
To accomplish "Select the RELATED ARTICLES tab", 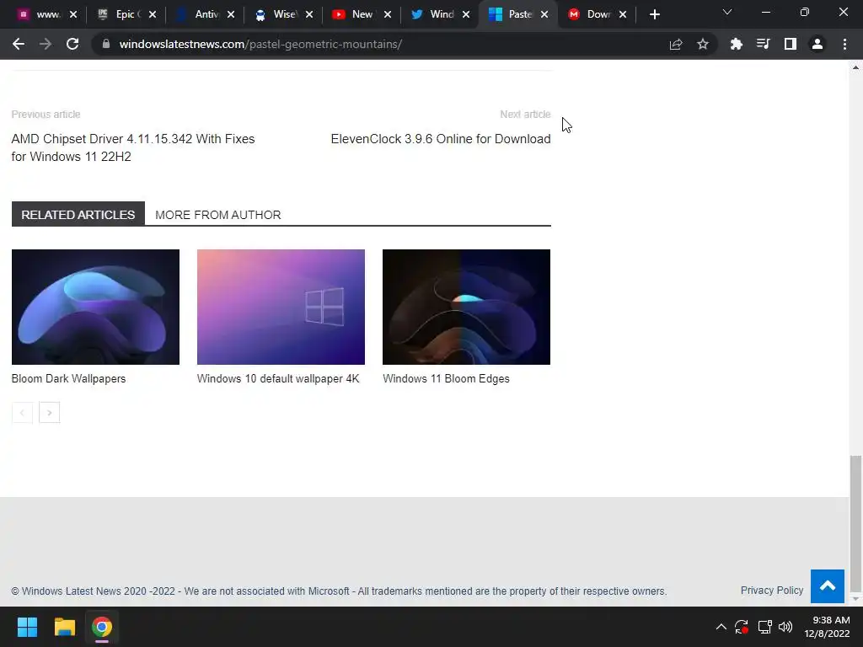I will coord(78,215).
